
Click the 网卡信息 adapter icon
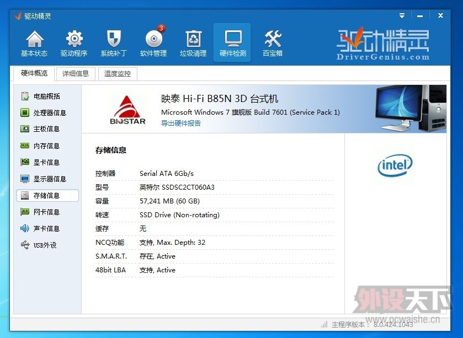point(25,212)
